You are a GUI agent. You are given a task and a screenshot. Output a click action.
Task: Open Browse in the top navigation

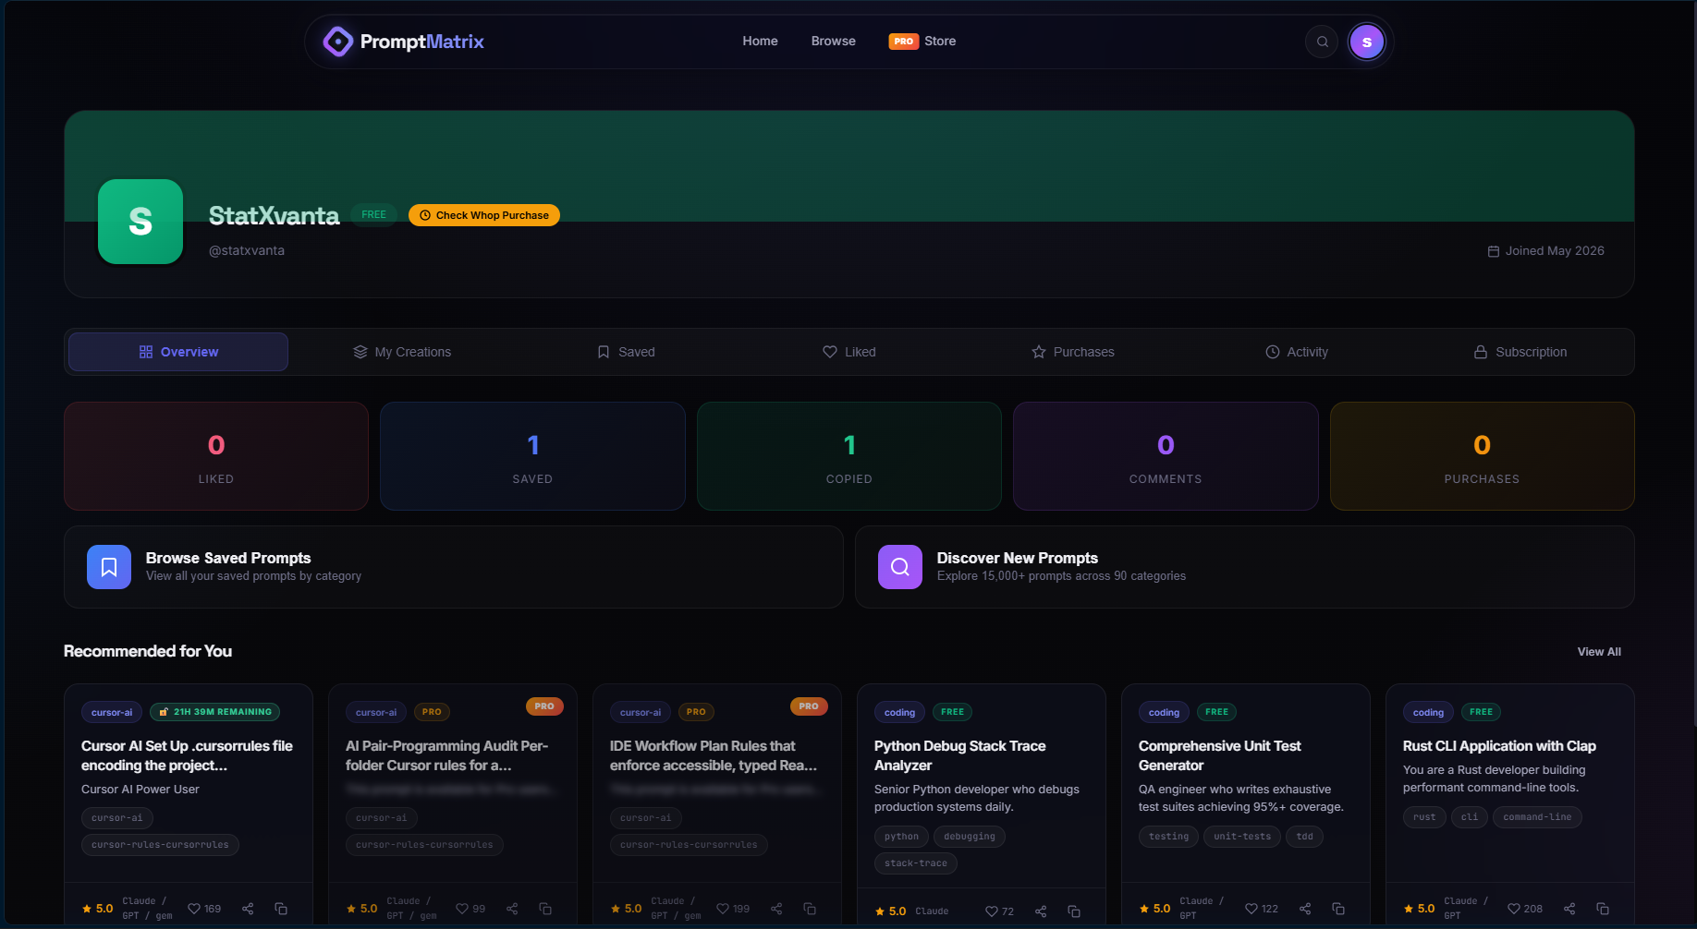pos(834,42)
